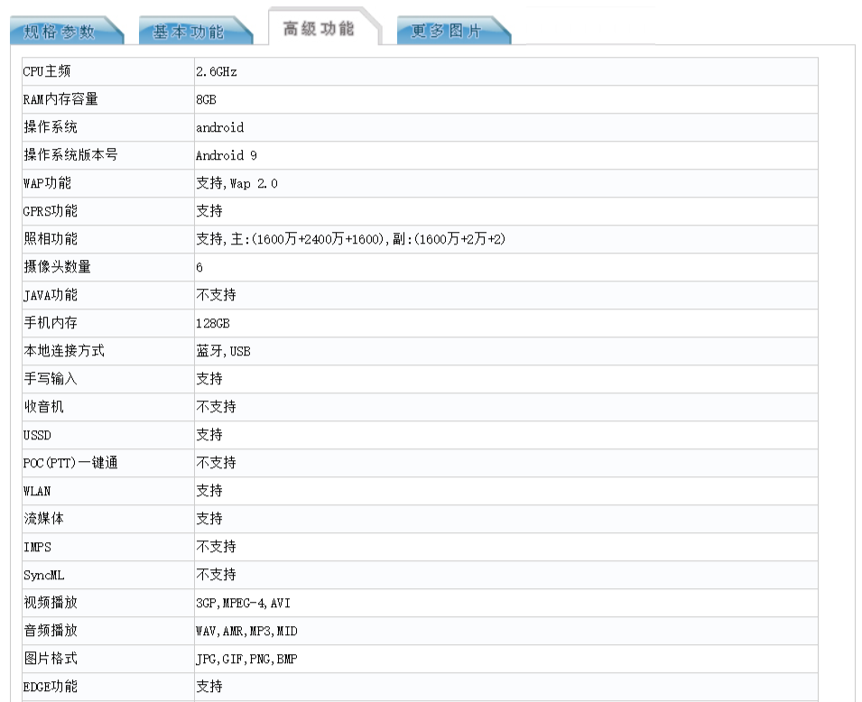Switch to the 规格参数 tab
Image resolution: width=862 pixels, height=702 pixels.
60,32
